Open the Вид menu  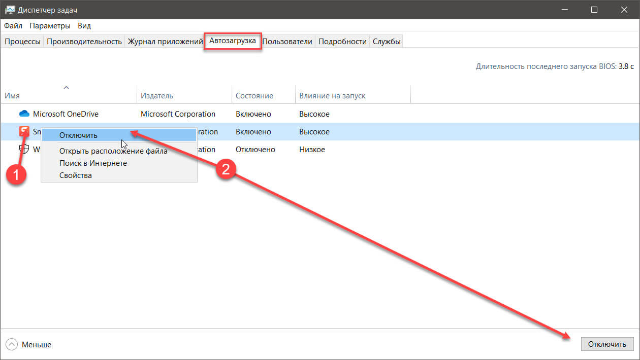point(84,26)
